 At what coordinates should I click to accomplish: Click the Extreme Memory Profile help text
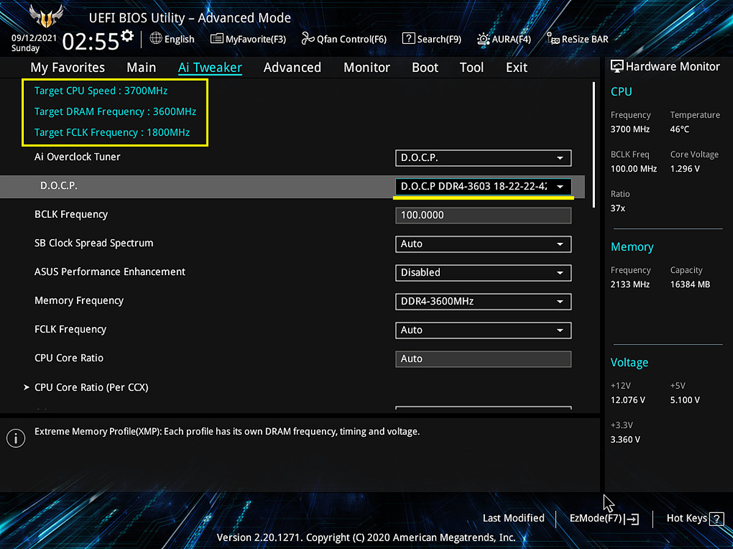point(227,432)
